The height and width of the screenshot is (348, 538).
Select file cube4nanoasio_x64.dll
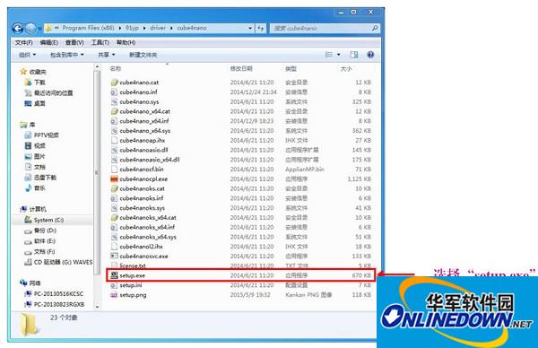[x=150, y=160]
